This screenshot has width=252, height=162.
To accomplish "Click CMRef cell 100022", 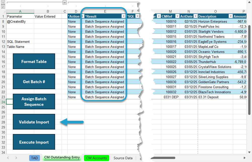I will click(170, 62).
